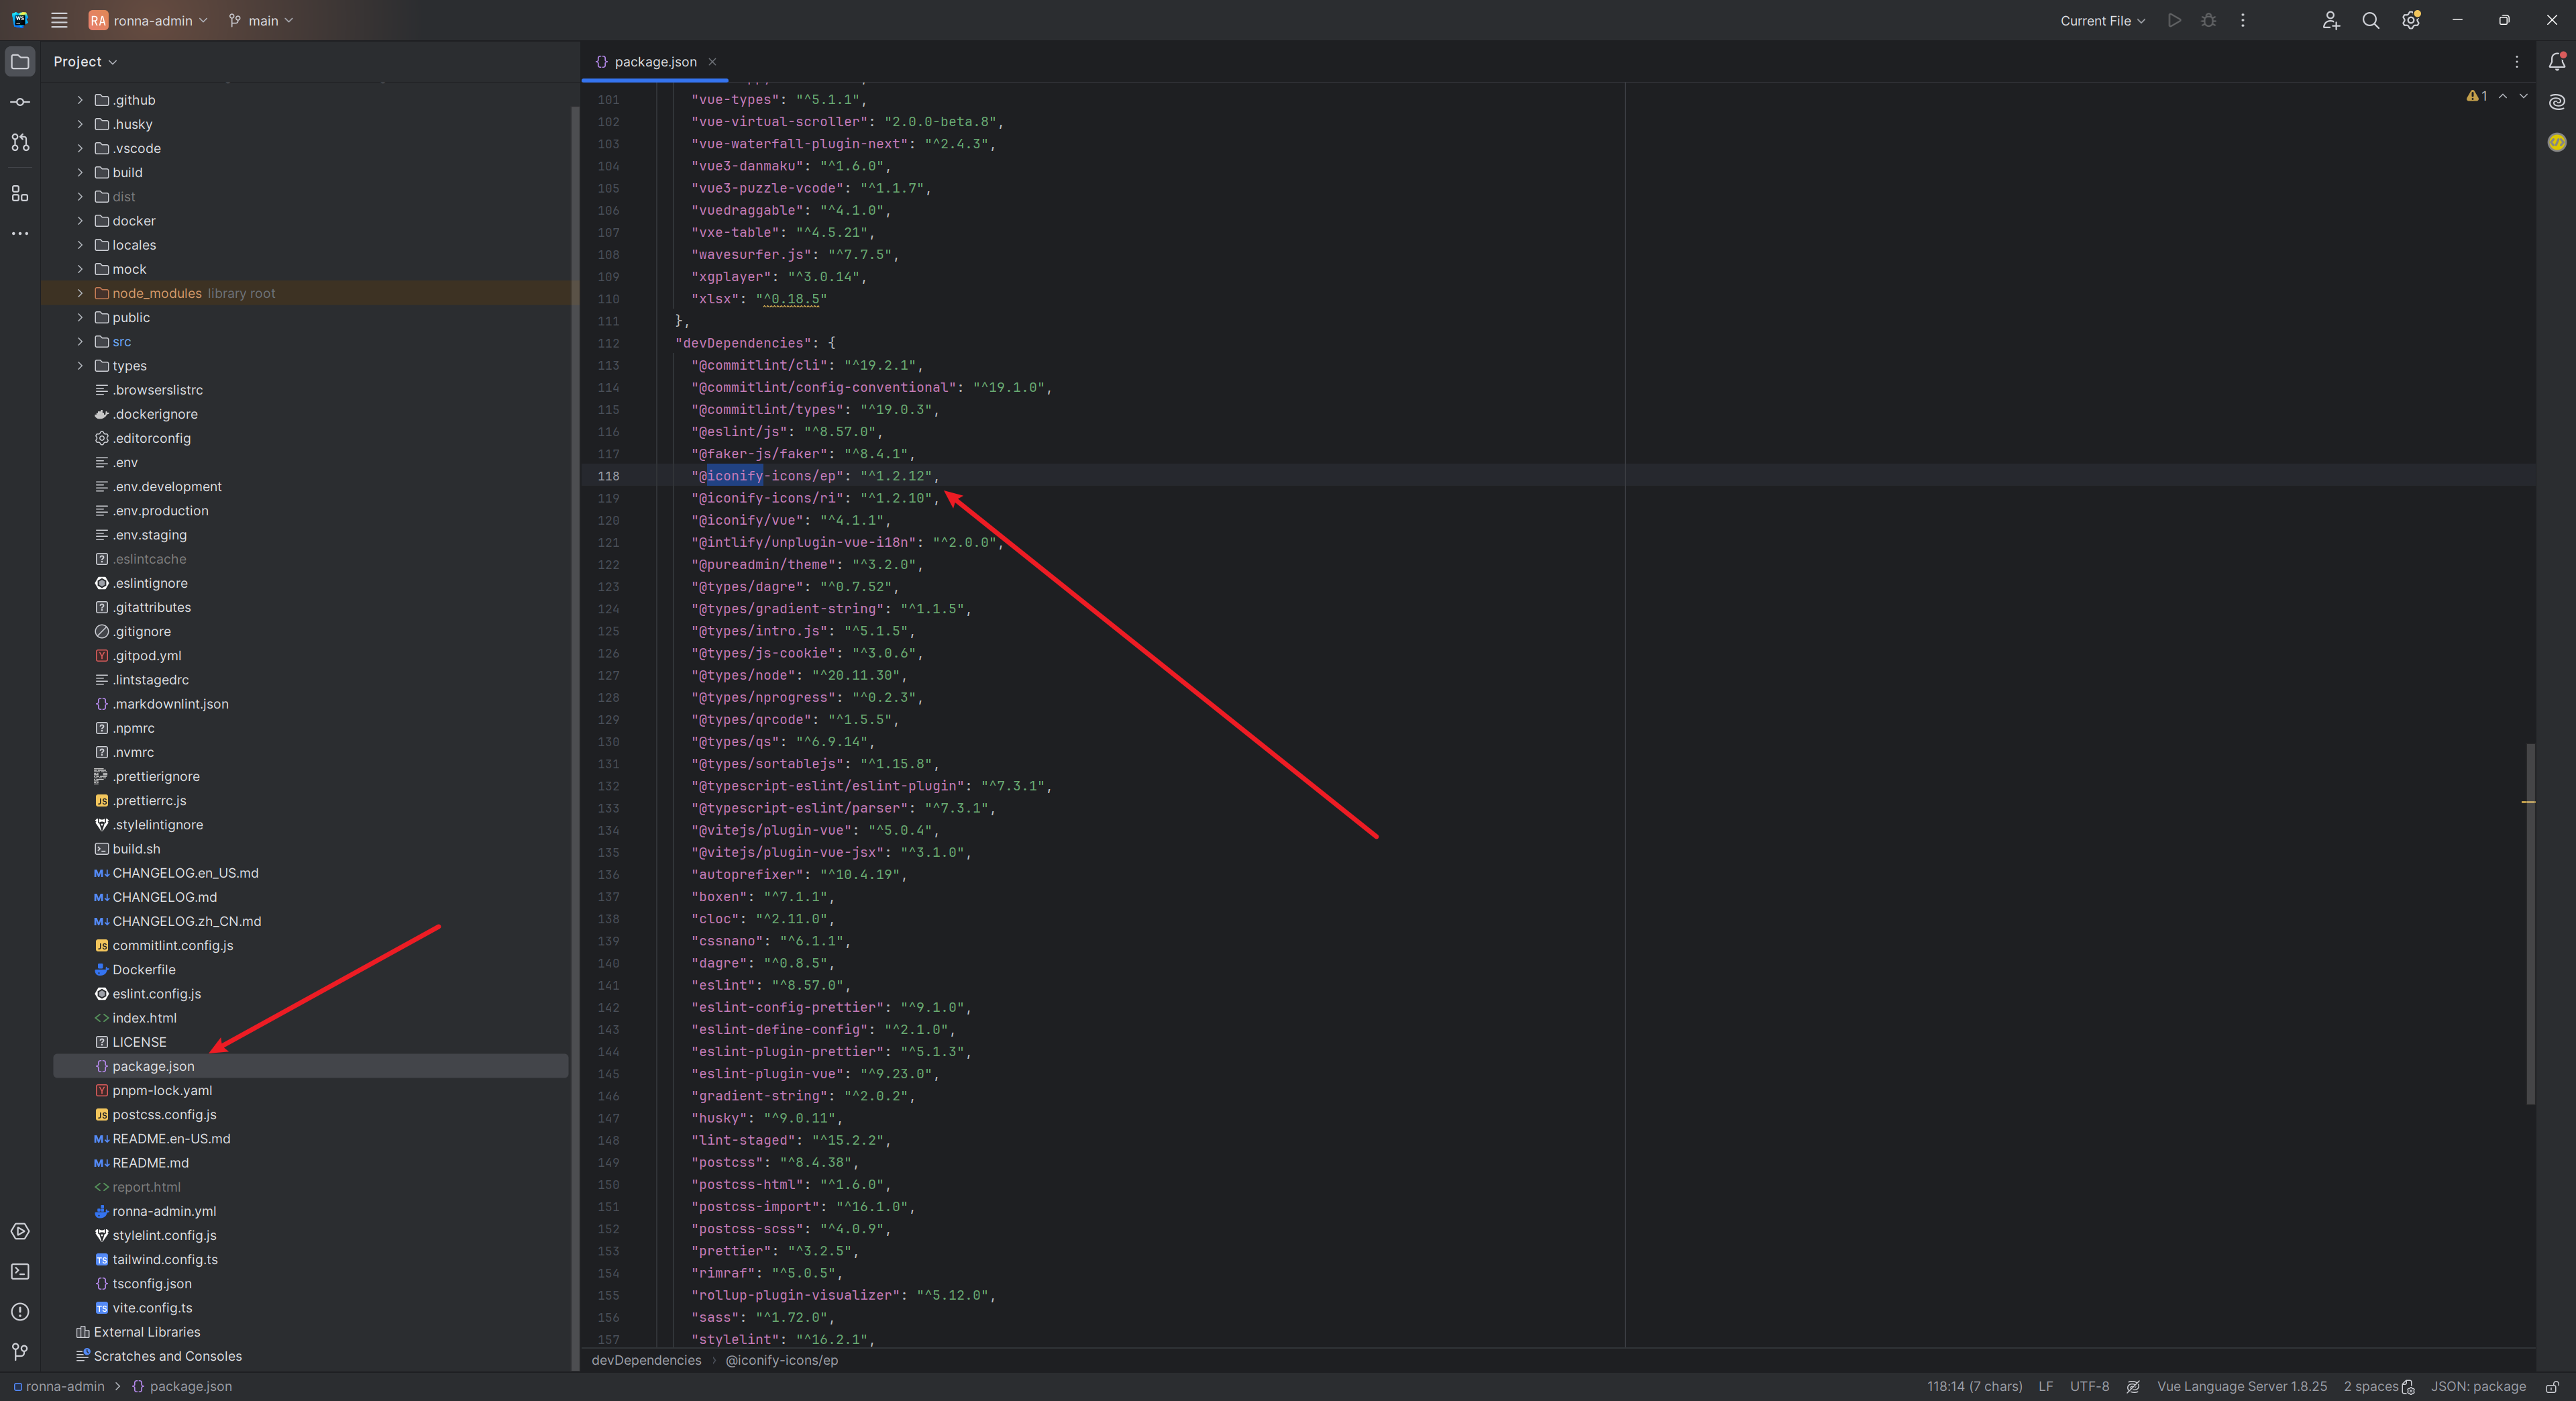Screen dimensions: 2576x1401
Task: Open the Services tool window
Action: (20, 1231)
